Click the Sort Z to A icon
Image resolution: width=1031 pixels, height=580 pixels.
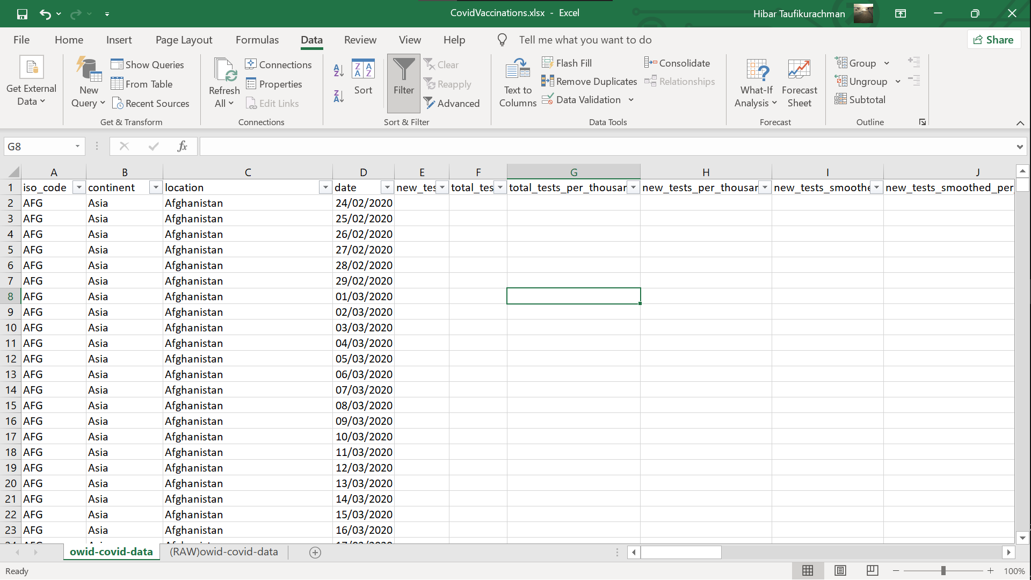click(338, 96)
